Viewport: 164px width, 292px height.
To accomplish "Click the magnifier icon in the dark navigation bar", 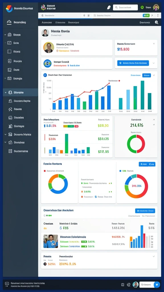I will [x=157, y=22].
